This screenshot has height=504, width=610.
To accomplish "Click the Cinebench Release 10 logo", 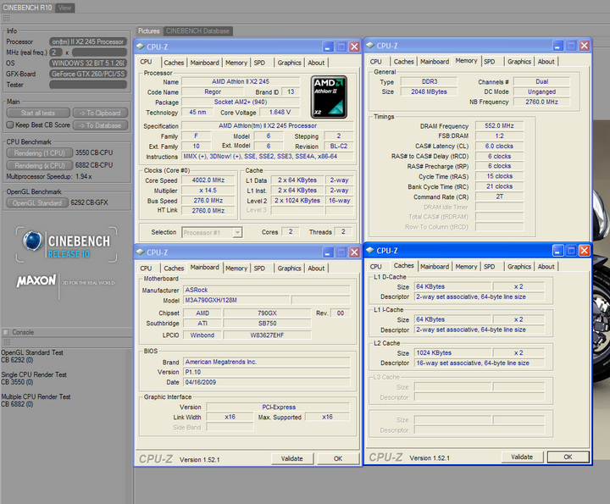I will (66, 246).
